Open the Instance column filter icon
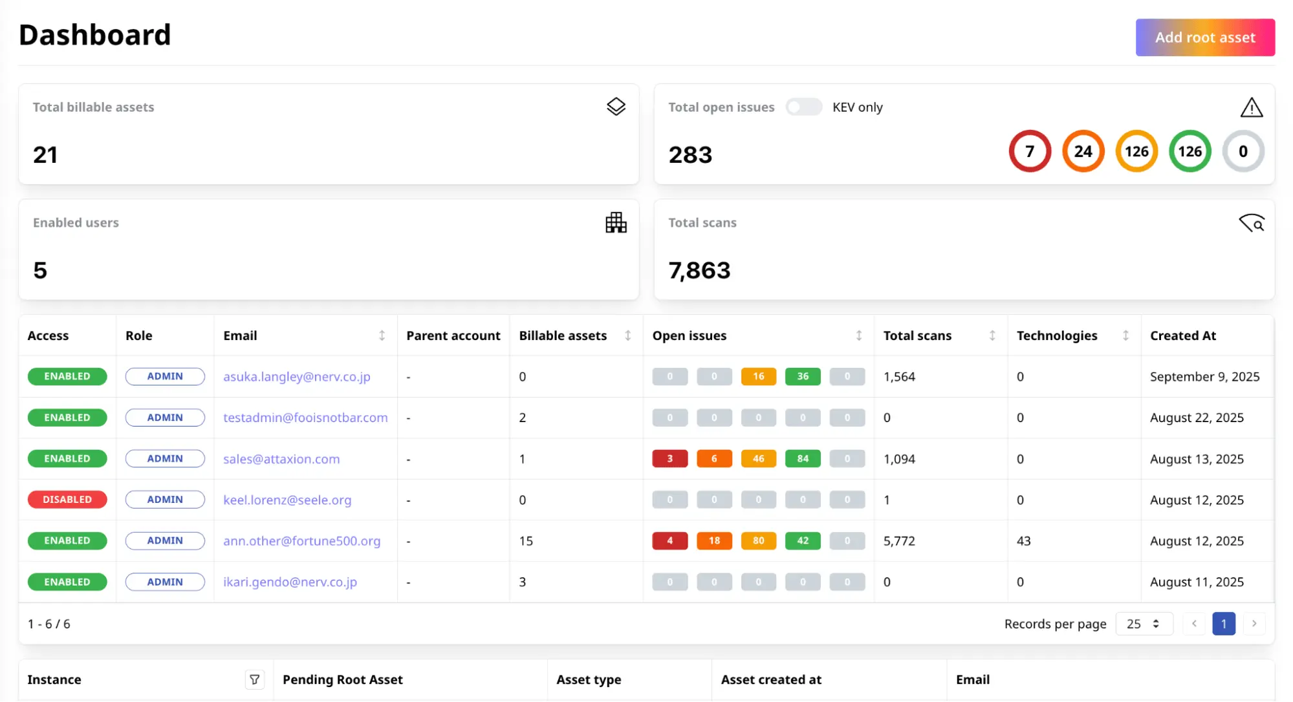Screen dimensions: 1293x702 click(x=255, y=679)
